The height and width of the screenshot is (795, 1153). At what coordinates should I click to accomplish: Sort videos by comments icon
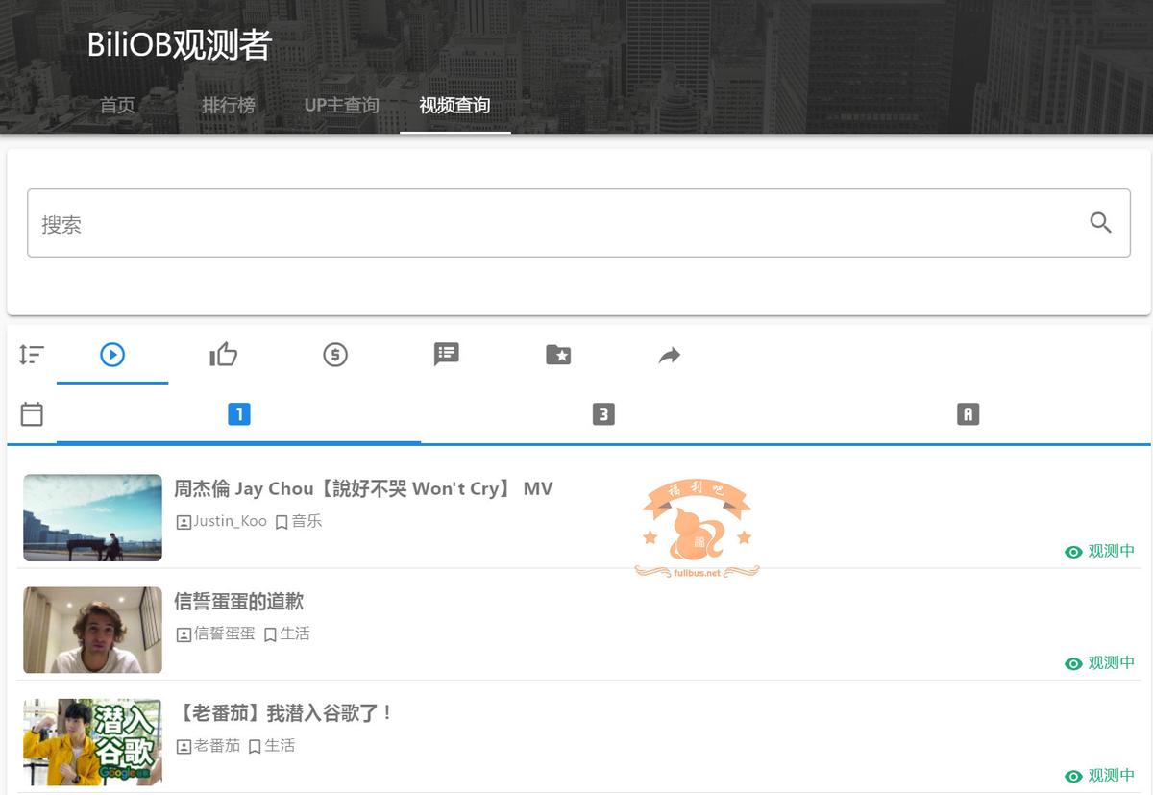click(447, 354)
